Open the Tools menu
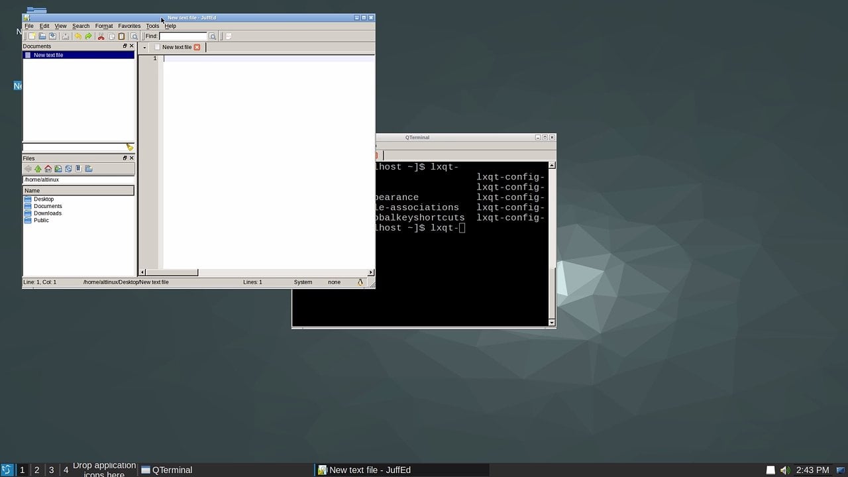The height and width of the screenshot is (477, 848). coord(152,26)
